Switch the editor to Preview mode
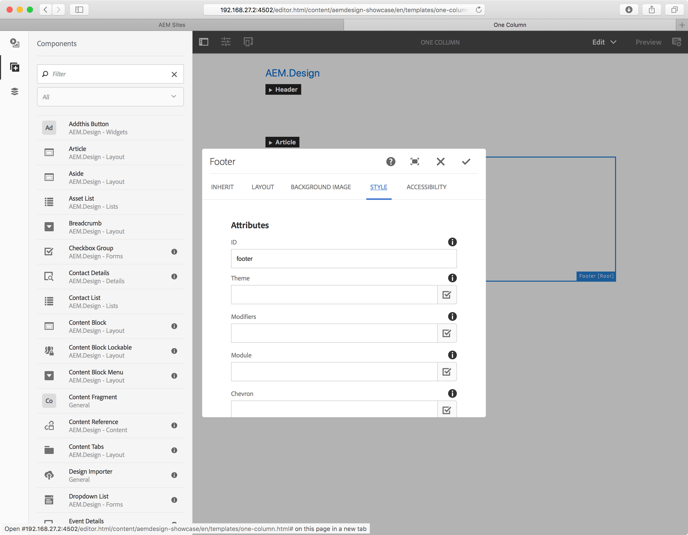This screenshot has width=688, height=535. (648, 42)
